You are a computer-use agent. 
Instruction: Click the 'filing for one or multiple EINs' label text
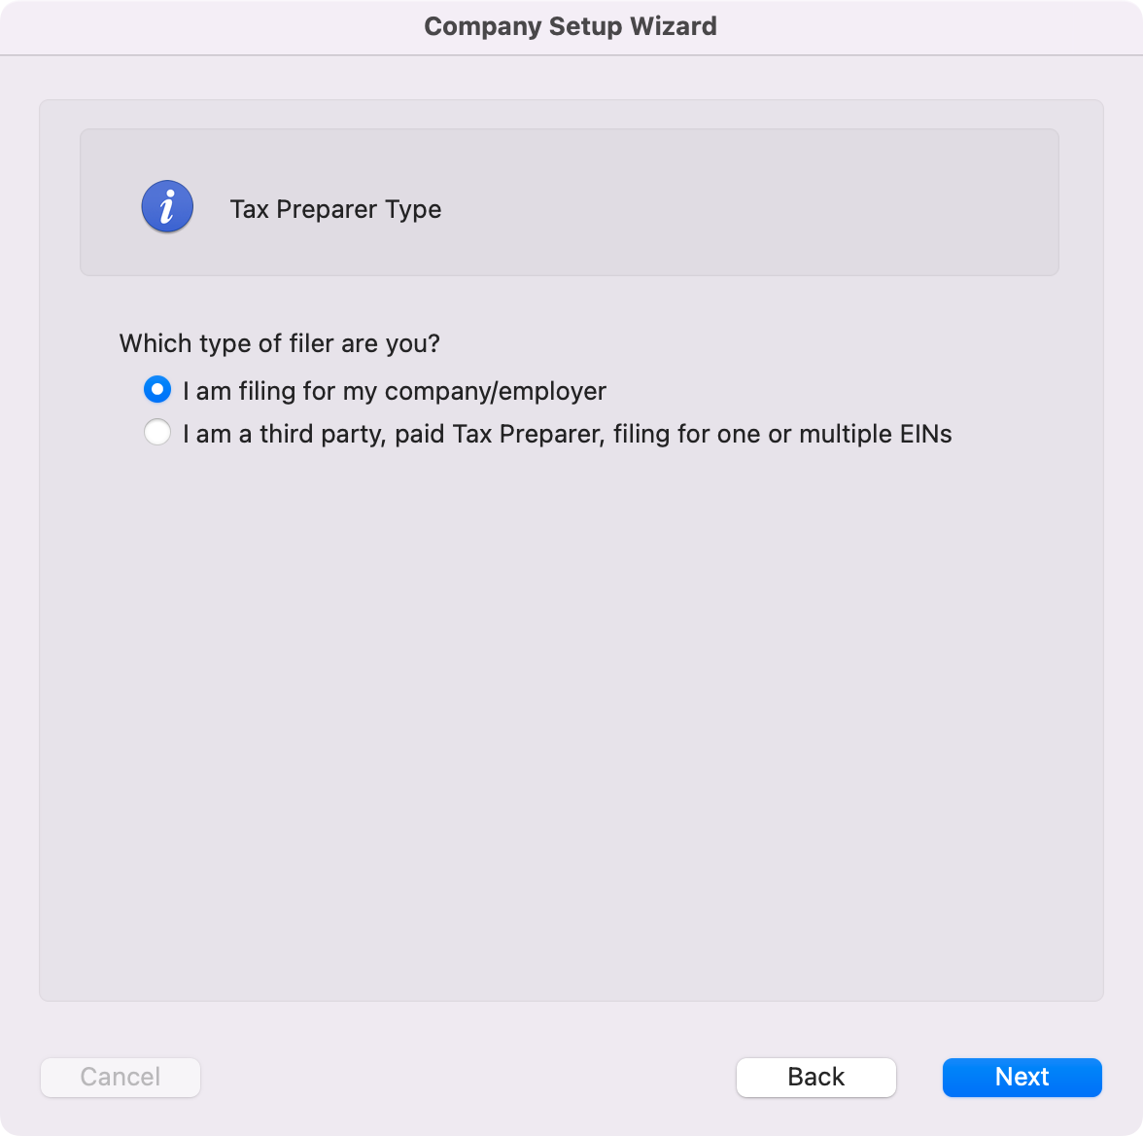[x=782, y=434]
